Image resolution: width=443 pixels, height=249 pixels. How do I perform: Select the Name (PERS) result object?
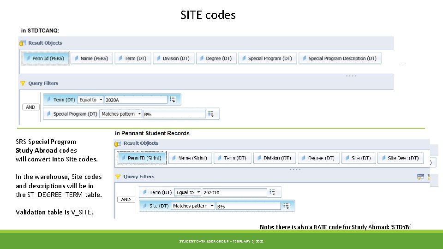pyautogui.click(x=91, y=58)
